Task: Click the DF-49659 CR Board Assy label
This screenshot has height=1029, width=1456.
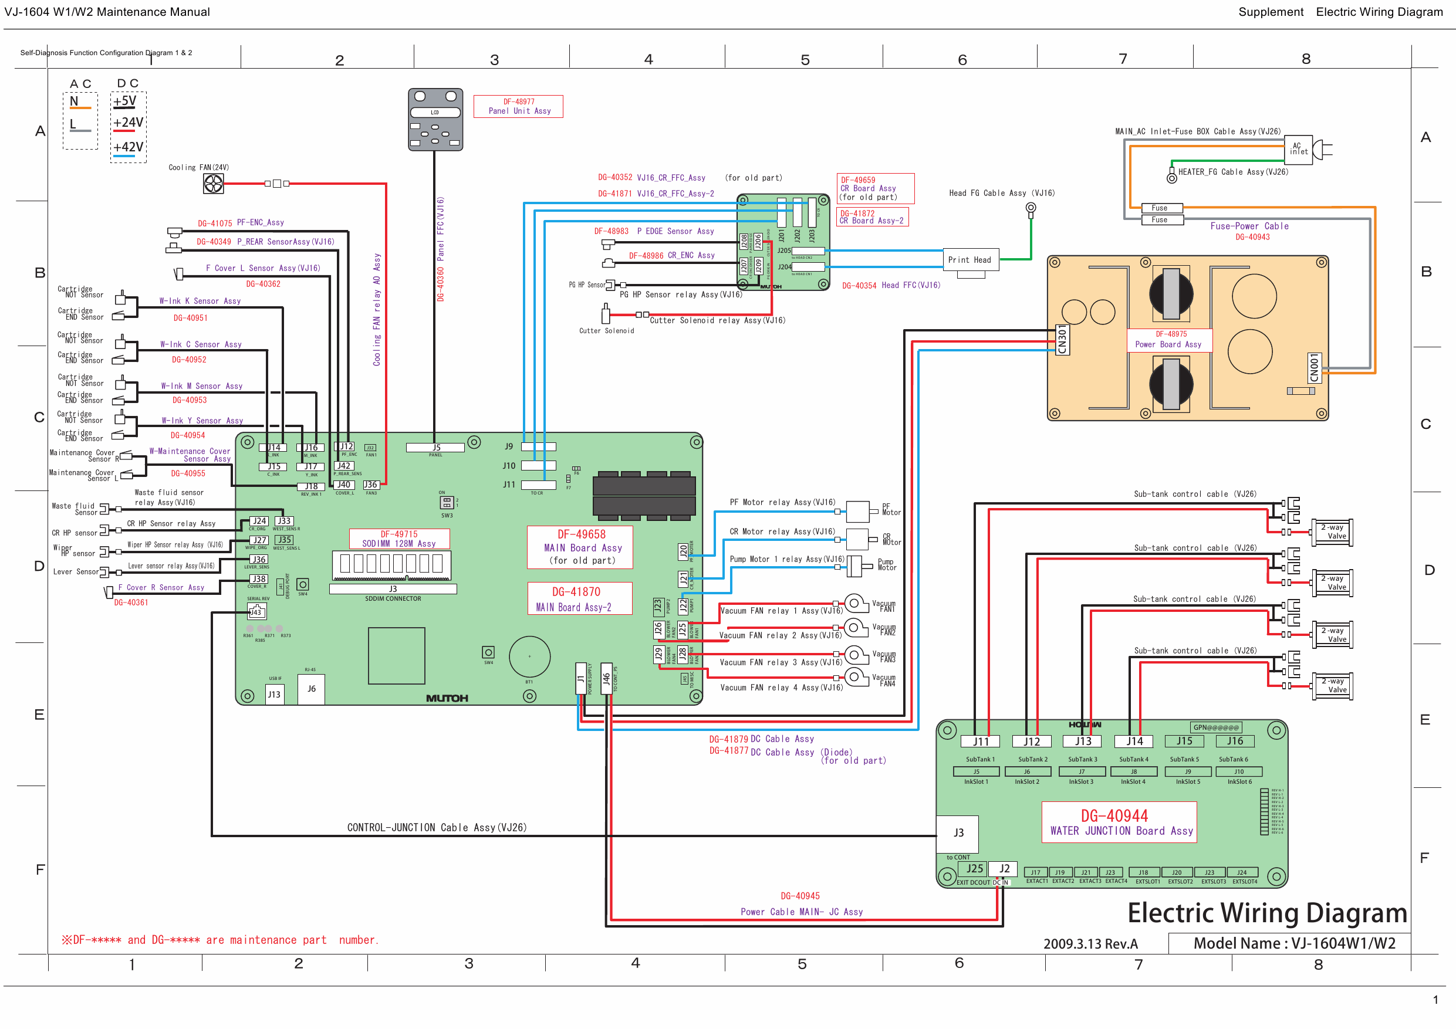Action: pos(875,188)
